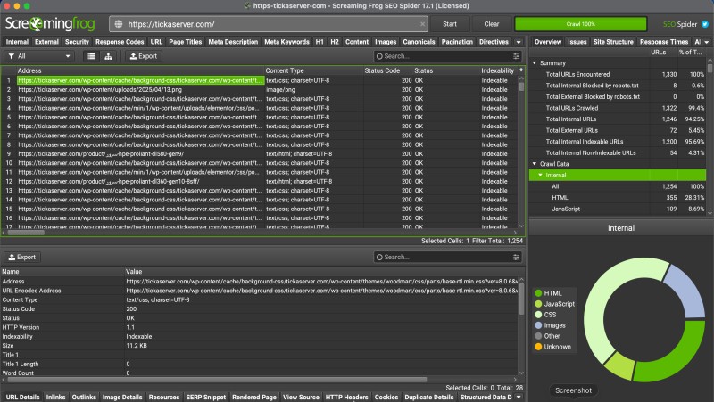Open the All filter dropdown
This screenshot has height=402, width=714.
coord(39,56)
